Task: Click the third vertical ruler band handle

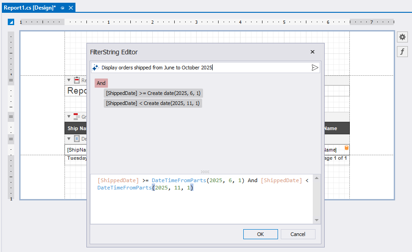Action: click(x=11, y=139)
